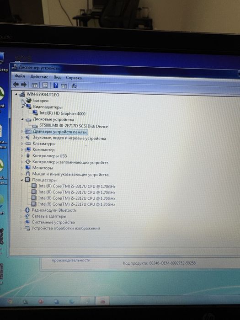
Task: Click the icon beside Контроллеры запоминающих устройств
Action: [x=28, y=162]
